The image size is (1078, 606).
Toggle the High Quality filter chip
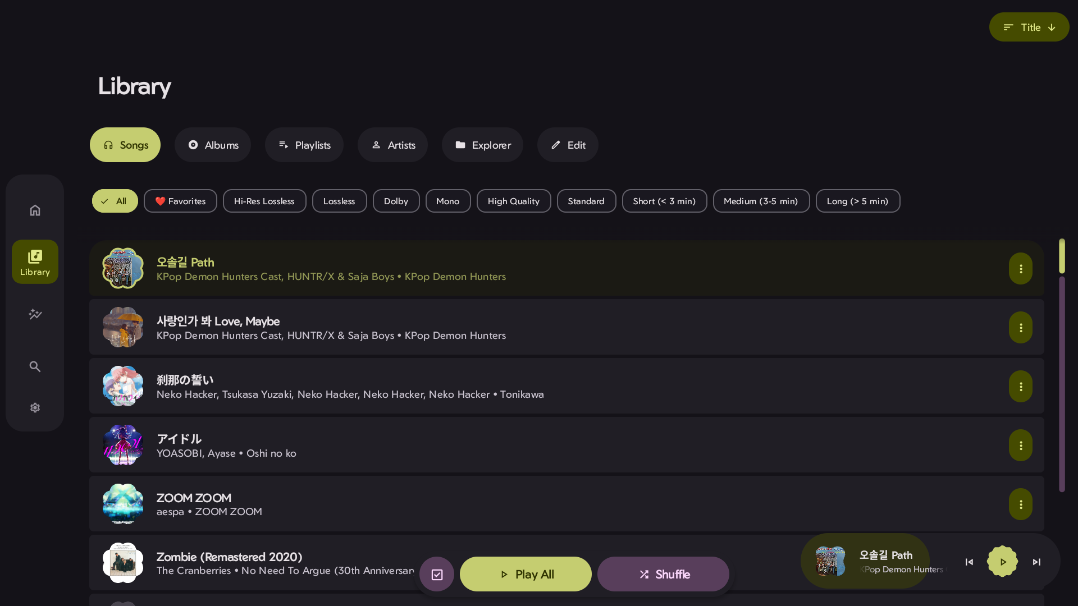514,201
